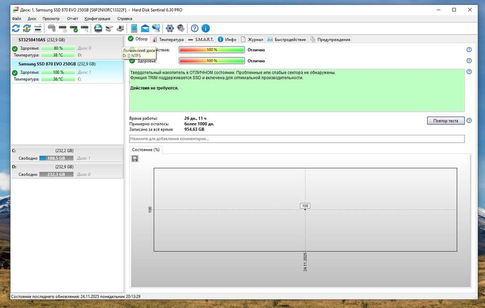Click the disk with globe toolbar icon
Viewport: 485px width, 308px height.
(x=98, y=29)
